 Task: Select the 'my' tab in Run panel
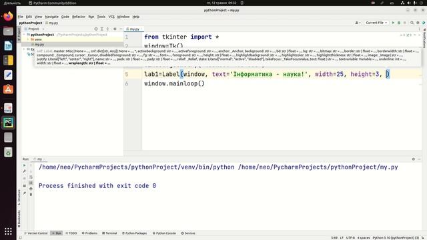point(39,159)
